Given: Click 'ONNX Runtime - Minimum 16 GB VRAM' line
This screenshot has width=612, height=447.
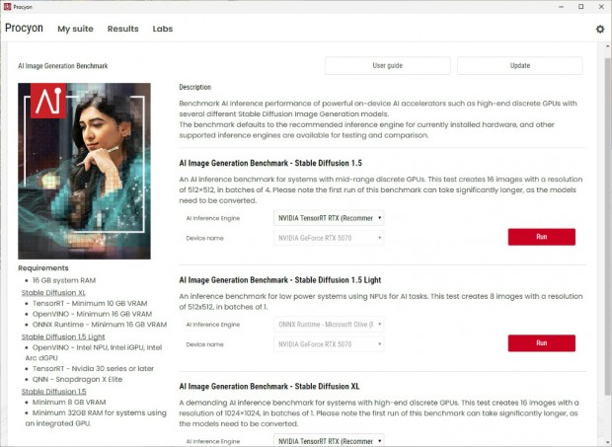Looking at the screenshot, I should click(100, 324).
